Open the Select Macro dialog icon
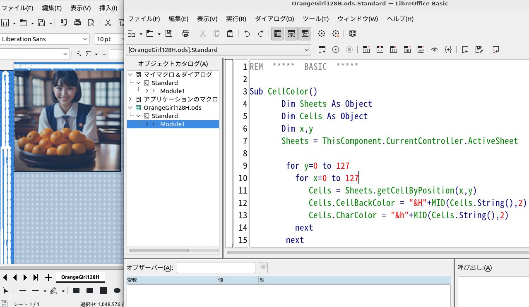Image resolution: width=529 pixels, height=307 pixels. (322, 33)
